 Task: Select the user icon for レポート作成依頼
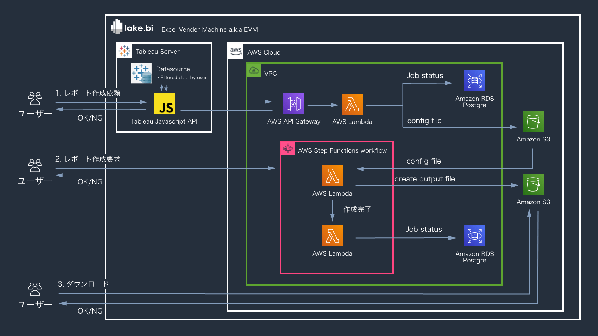coord(35,99)
